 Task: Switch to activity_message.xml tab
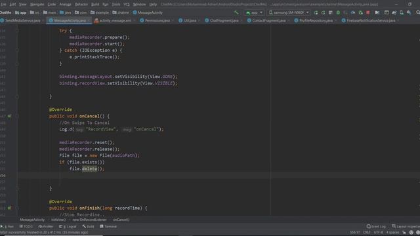(115, 20)
